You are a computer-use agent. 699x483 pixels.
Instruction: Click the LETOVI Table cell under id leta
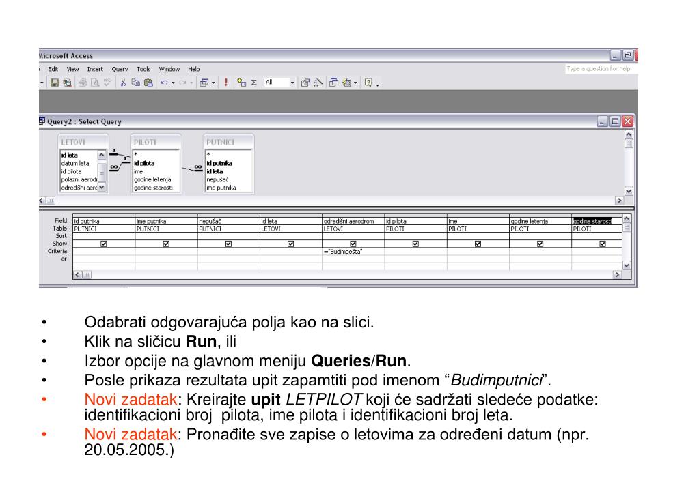pyautogui.click(x=290, y=229)
